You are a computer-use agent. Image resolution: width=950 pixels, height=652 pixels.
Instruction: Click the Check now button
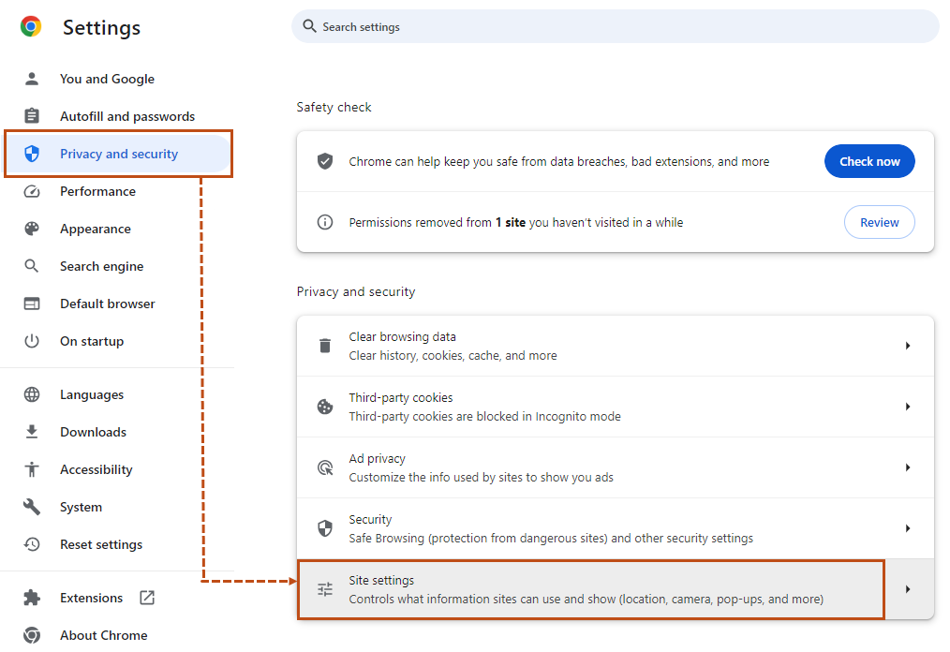tap(869, 160)
